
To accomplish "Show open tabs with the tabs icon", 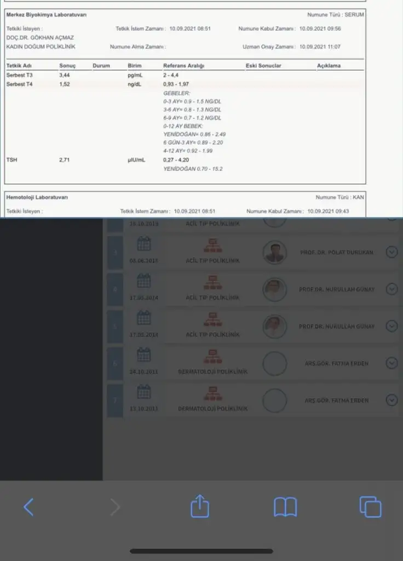I will 370,507.
